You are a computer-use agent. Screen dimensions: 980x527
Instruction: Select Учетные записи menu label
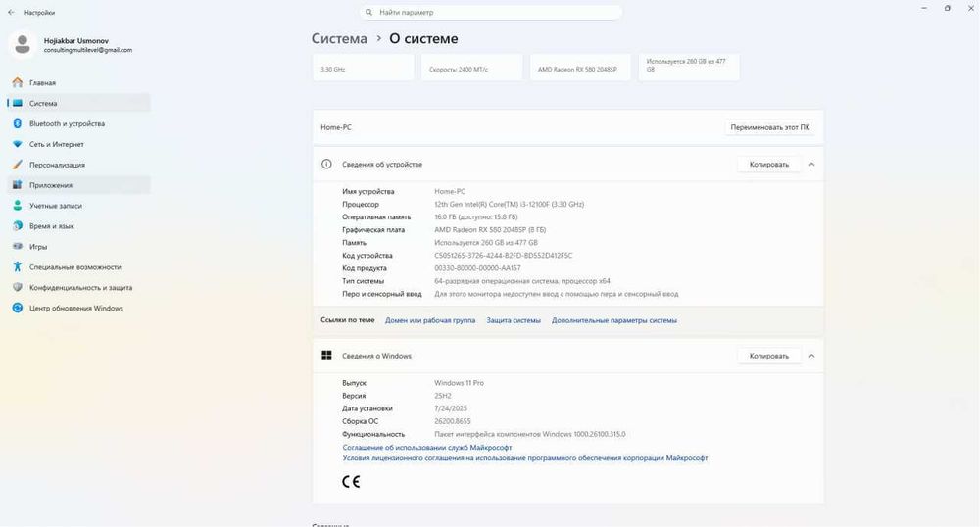click(x=56, y=206)
